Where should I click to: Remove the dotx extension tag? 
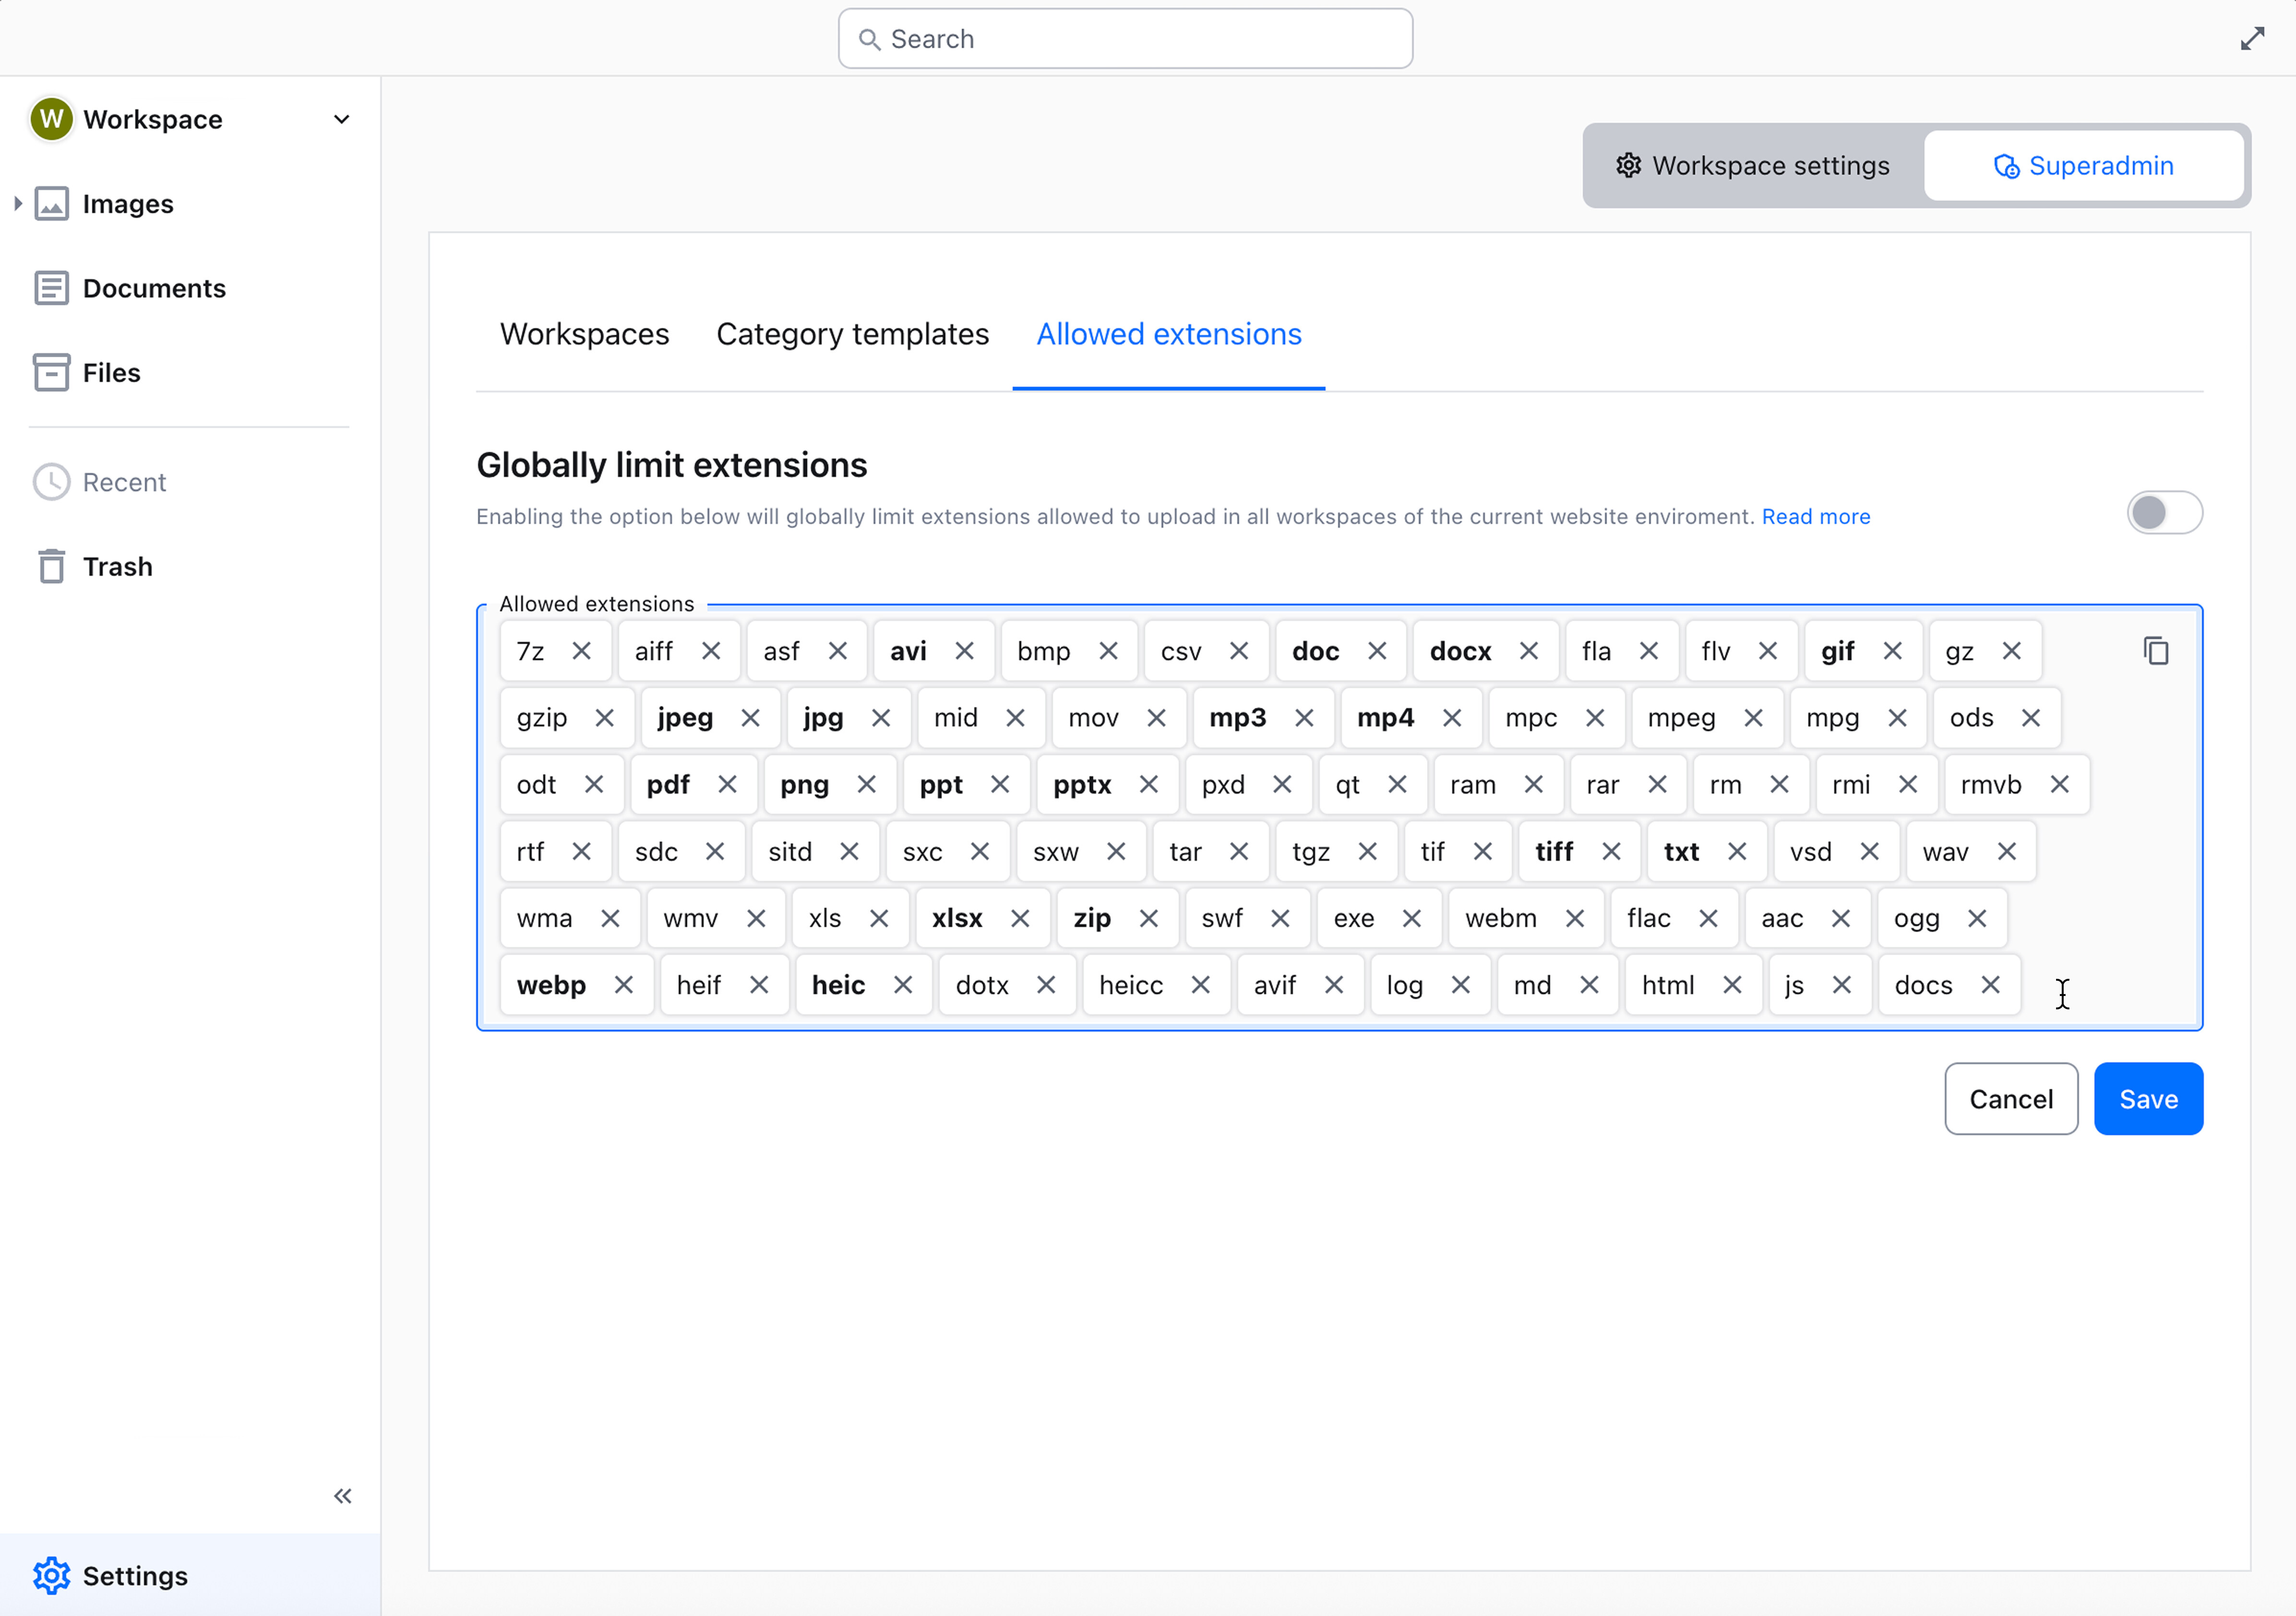click(1045, 985)
